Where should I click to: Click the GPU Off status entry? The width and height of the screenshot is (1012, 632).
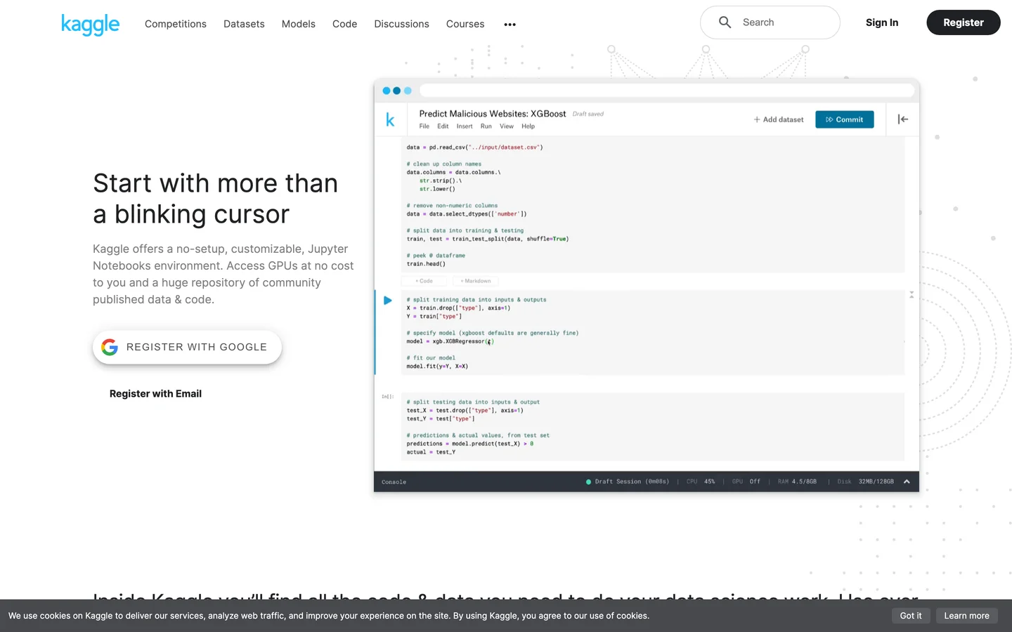point(746,482)
